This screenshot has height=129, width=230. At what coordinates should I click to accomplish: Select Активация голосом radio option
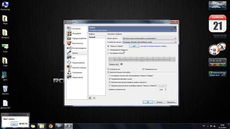[108, 53]
